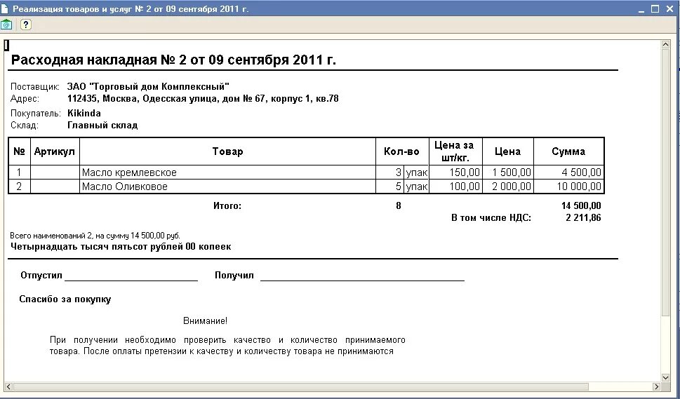
Task: Click the Покупатель label
Action: click(36, 114)
